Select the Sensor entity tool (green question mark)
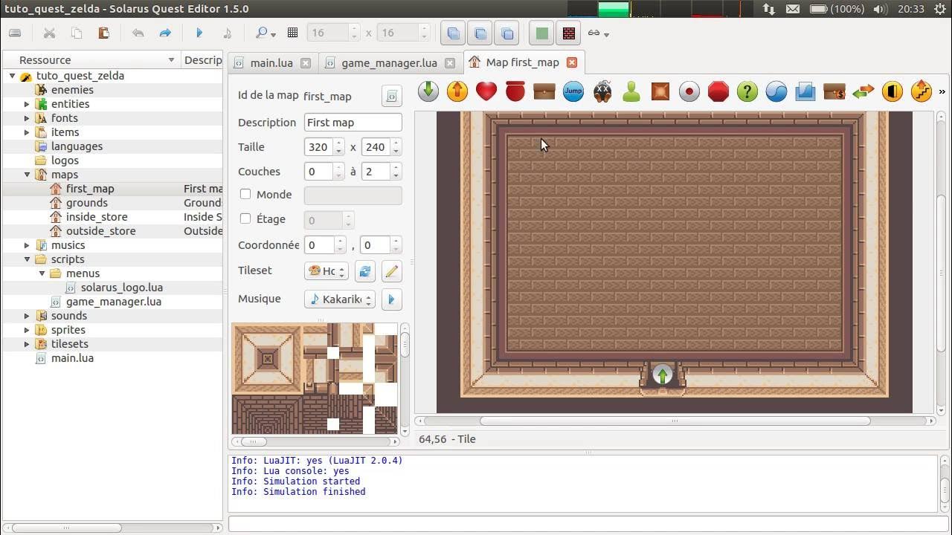The width and height of the screenshot is (952, 535). click(747, 91)
